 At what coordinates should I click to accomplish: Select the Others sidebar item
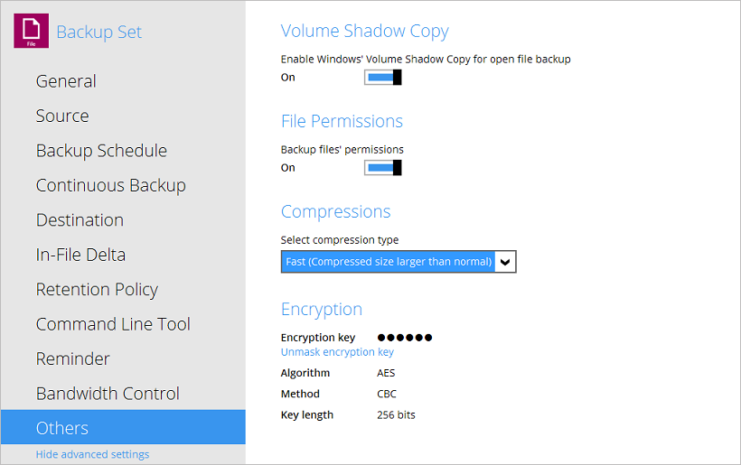(x=62, y=428)
